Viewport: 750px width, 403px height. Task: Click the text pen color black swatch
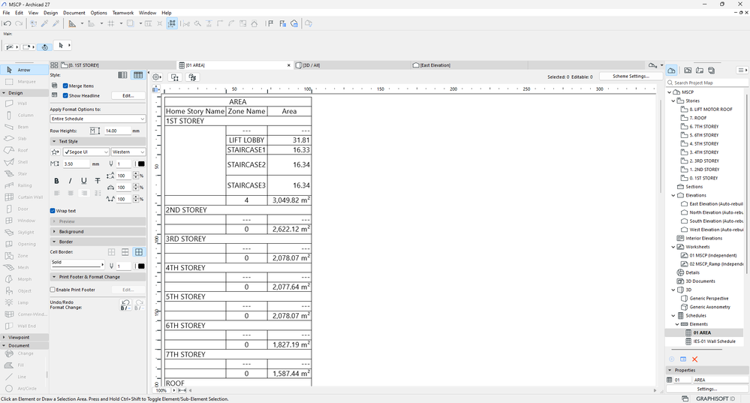pyautogui.click(x=141, y=164)
